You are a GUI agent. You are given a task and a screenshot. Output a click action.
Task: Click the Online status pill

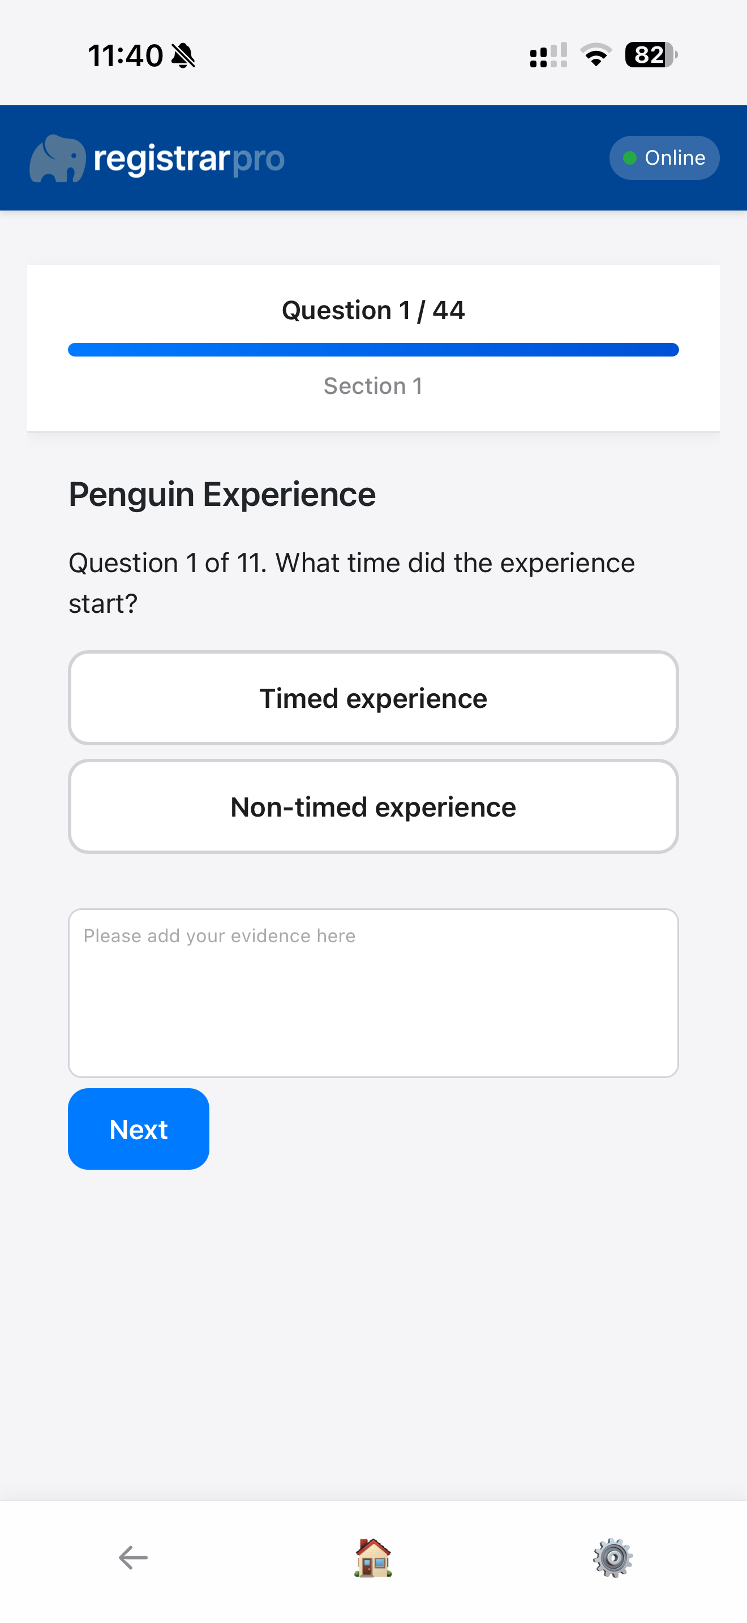pyautogui.click(x=664, y=157)
